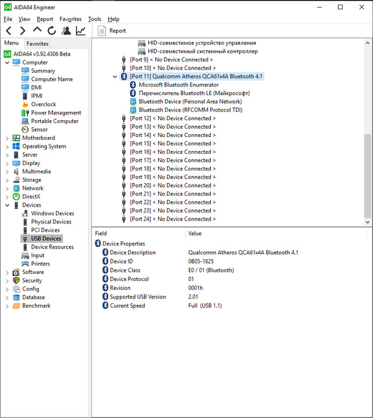Open the Tools menu
The image size is (373, 418).
coord(95,19)
